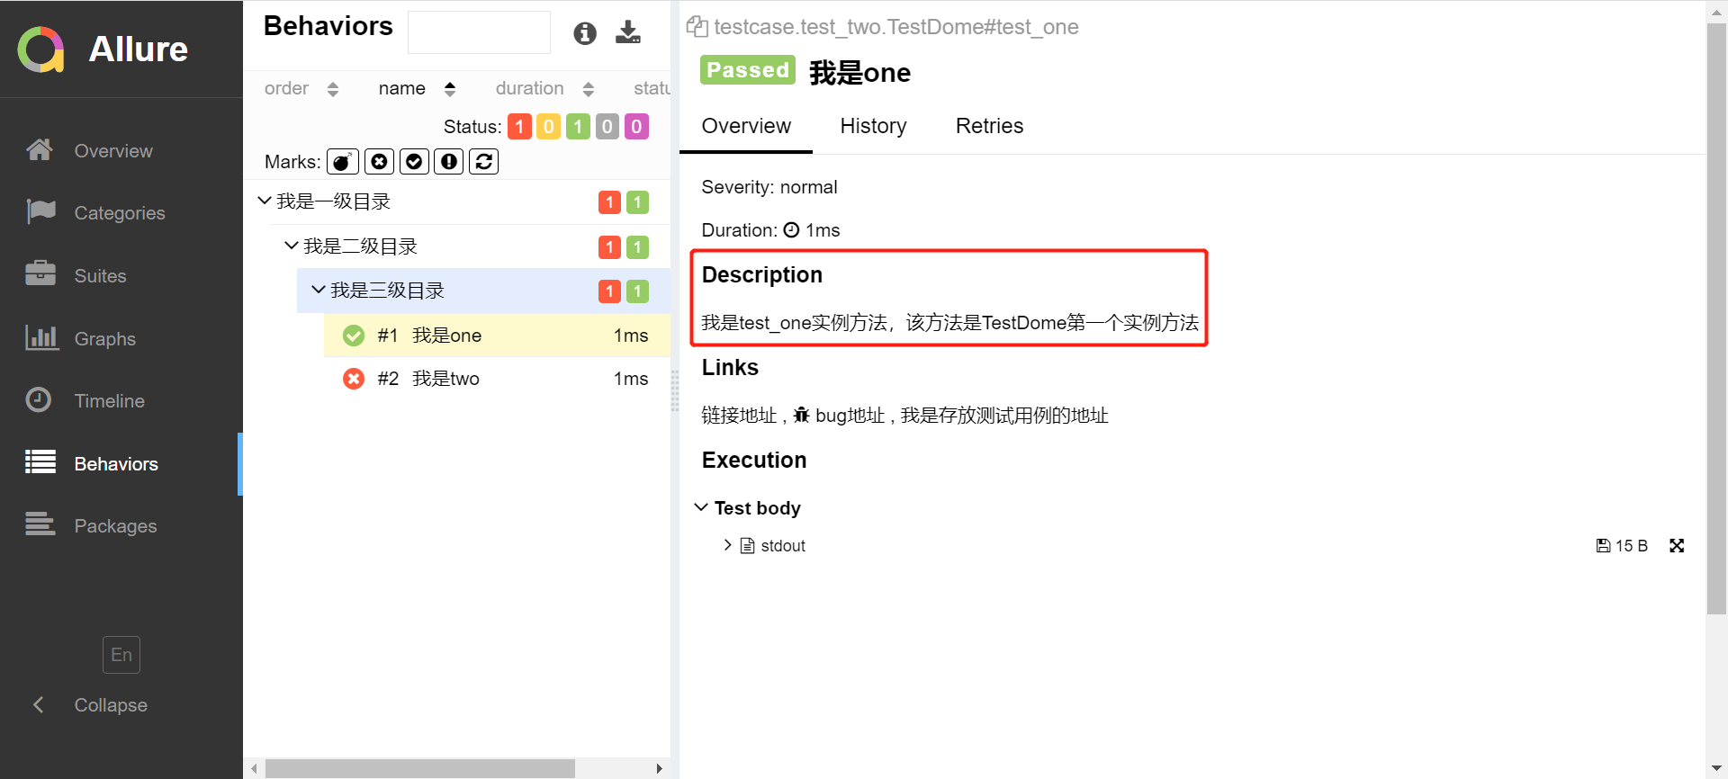Show info tooltip icon in Behaviors header
The width and height of the screenshot is (1728, 779).
(x=585, y=33)
